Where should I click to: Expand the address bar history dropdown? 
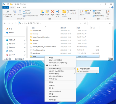81,23
